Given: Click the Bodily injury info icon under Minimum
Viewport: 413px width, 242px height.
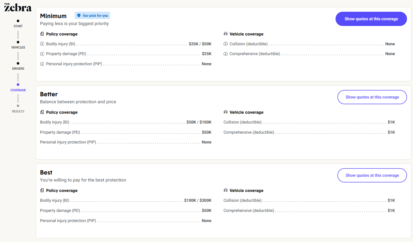Looking at the screenshot, I should point(42,44).
